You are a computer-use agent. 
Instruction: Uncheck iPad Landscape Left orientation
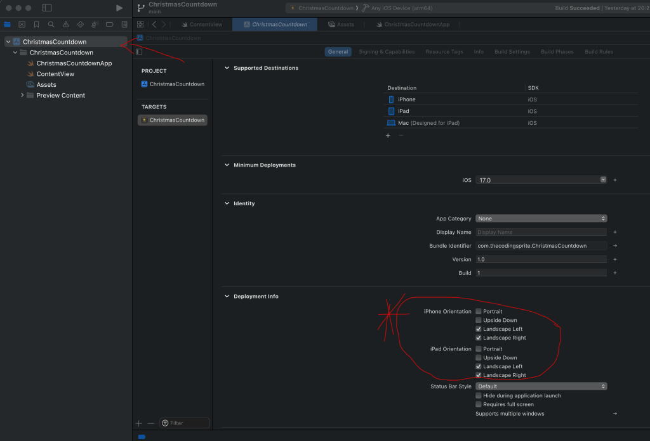[x=479, y=367]
